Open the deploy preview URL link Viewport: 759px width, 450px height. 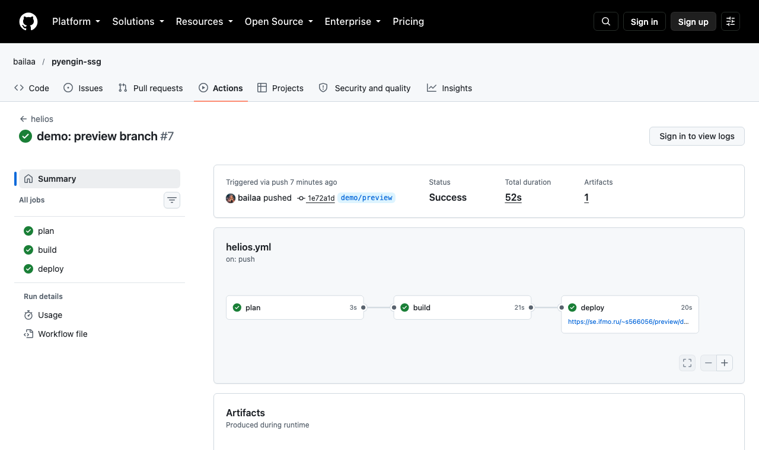coord(629,322)
